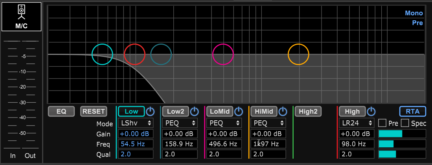This screenshot has width=432, height=165.
Task: Adjust the bottom cyan RTA slider
Action: pos(402,154)
